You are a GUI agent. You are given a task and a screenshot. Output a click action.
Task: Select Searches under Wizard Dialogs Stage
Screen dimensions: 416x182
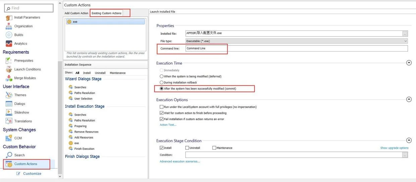click(x=80, y=87)
